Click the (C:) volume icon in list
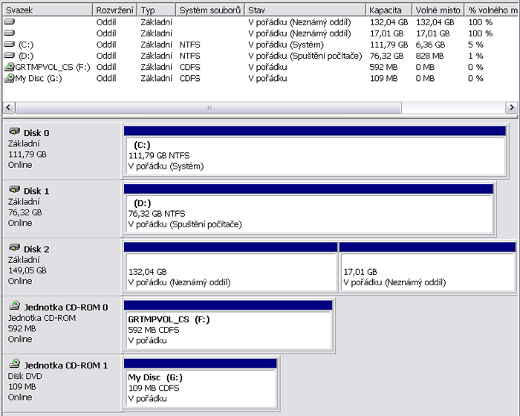Image resolution: width=520 pixels, height=416 pixels. [9, 45]
